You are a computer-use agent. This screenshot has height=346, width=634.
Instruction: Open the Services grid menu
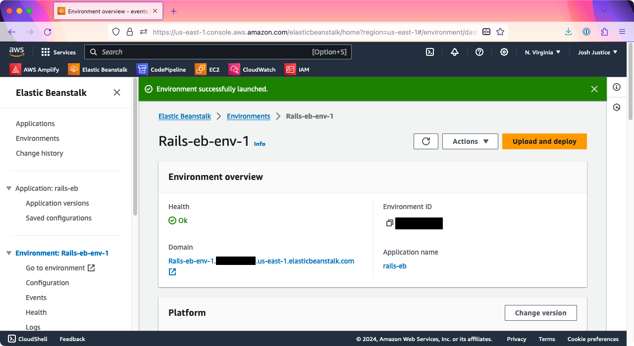click(x=58, y=52)
